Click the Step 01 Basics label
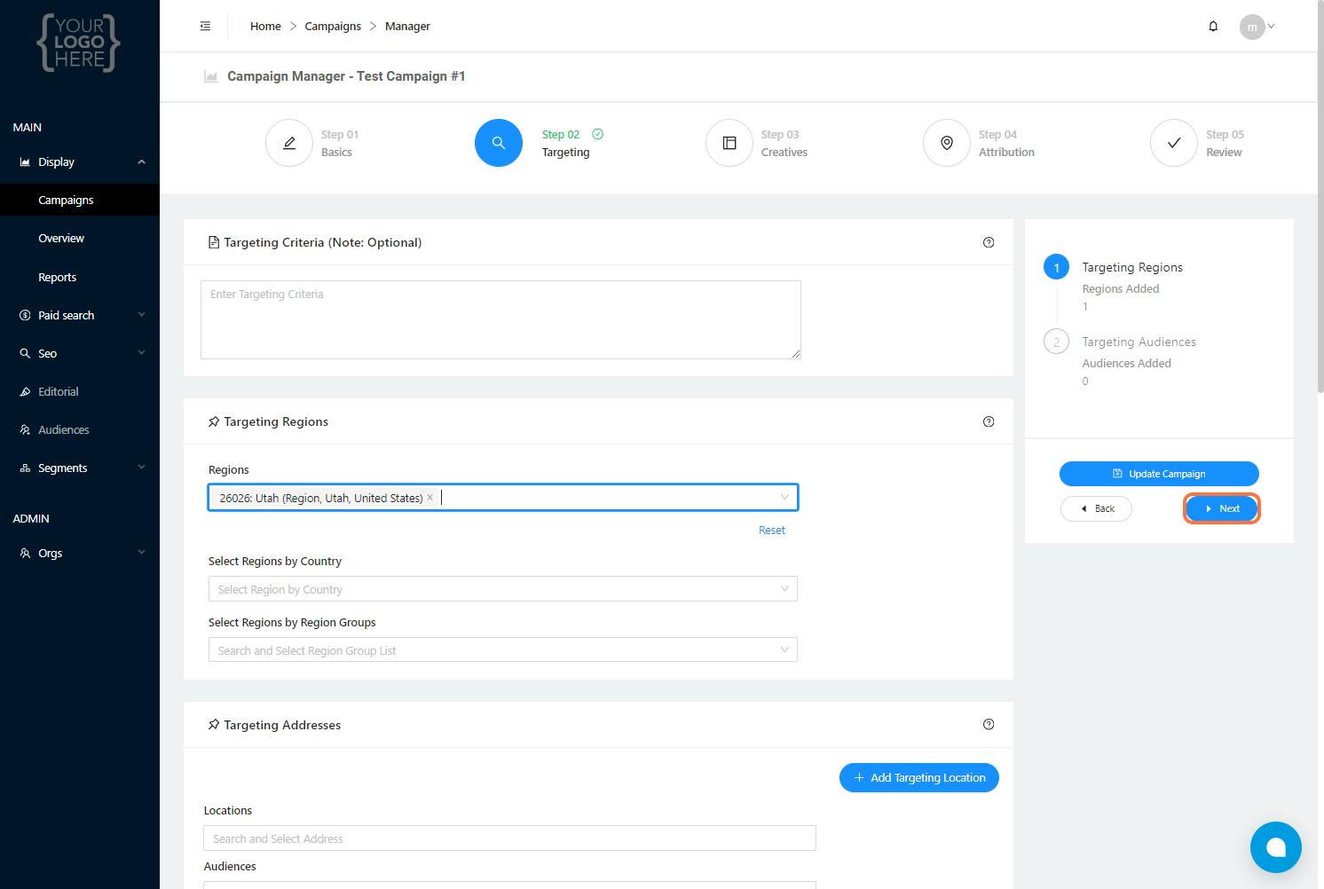Screen dimensions: 1324x889 [340, 143]
